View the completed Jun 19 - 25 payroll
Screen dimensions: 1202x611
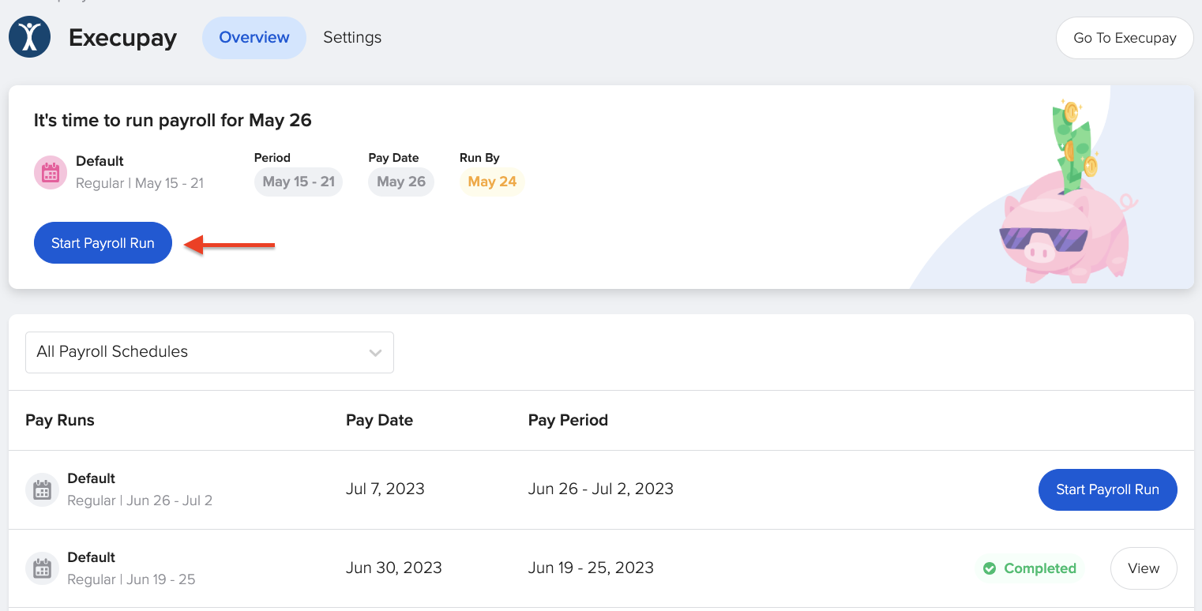(1144, 568)
